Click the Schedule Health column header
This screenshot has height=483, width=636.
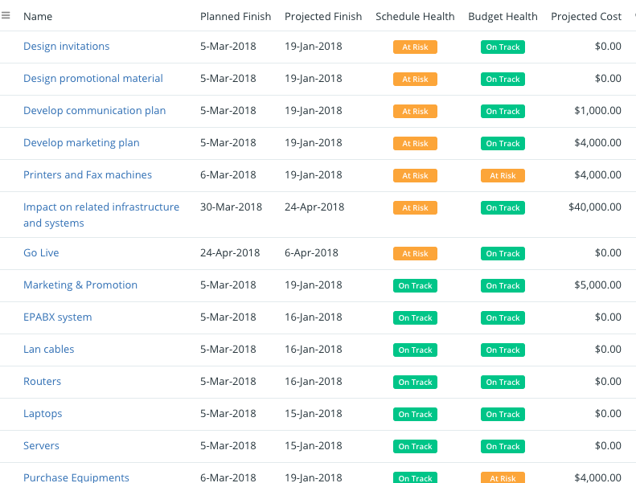coord(415,17)
